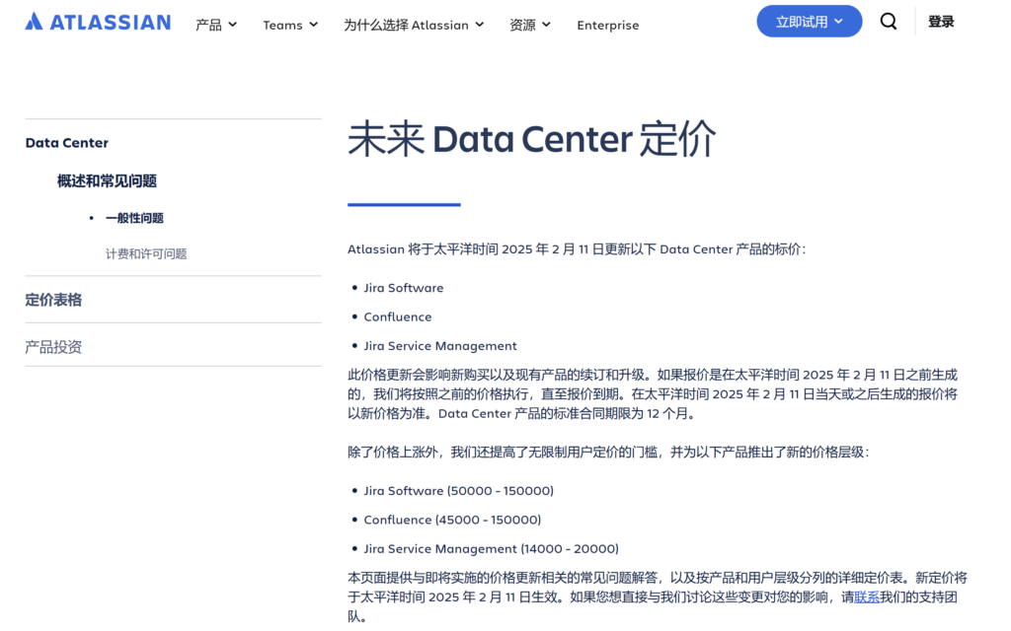Expand the 立即试用 button chevron

click(836, 21)
